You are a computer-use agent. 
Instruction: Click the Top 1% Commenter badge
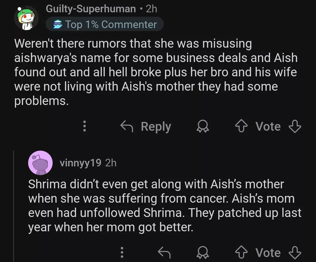105,25
